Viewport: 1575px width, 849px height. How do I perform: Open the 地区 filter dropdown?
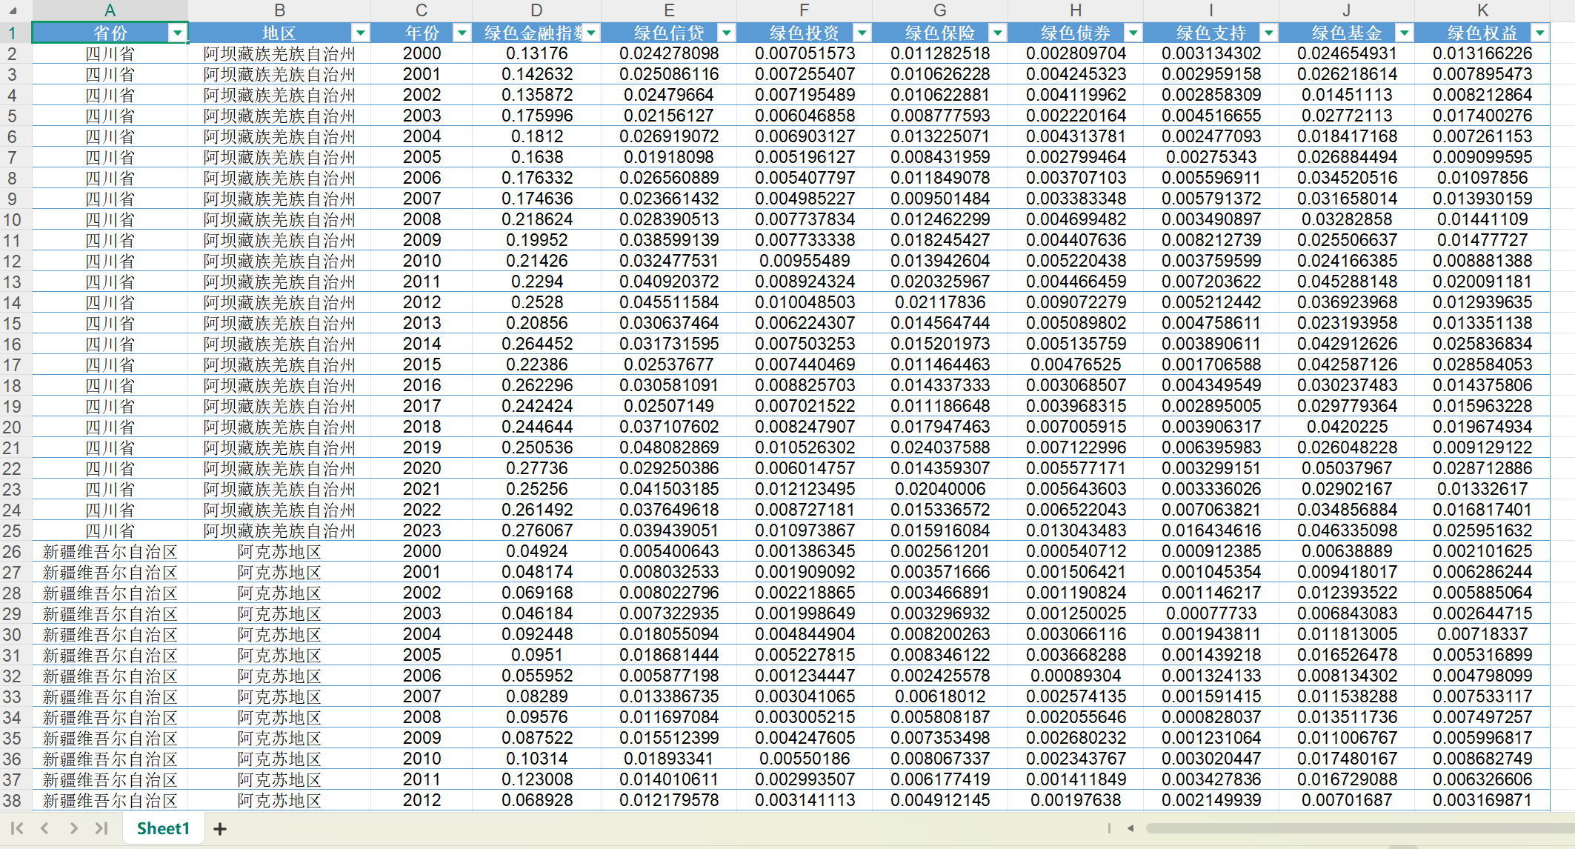(361, 33)
